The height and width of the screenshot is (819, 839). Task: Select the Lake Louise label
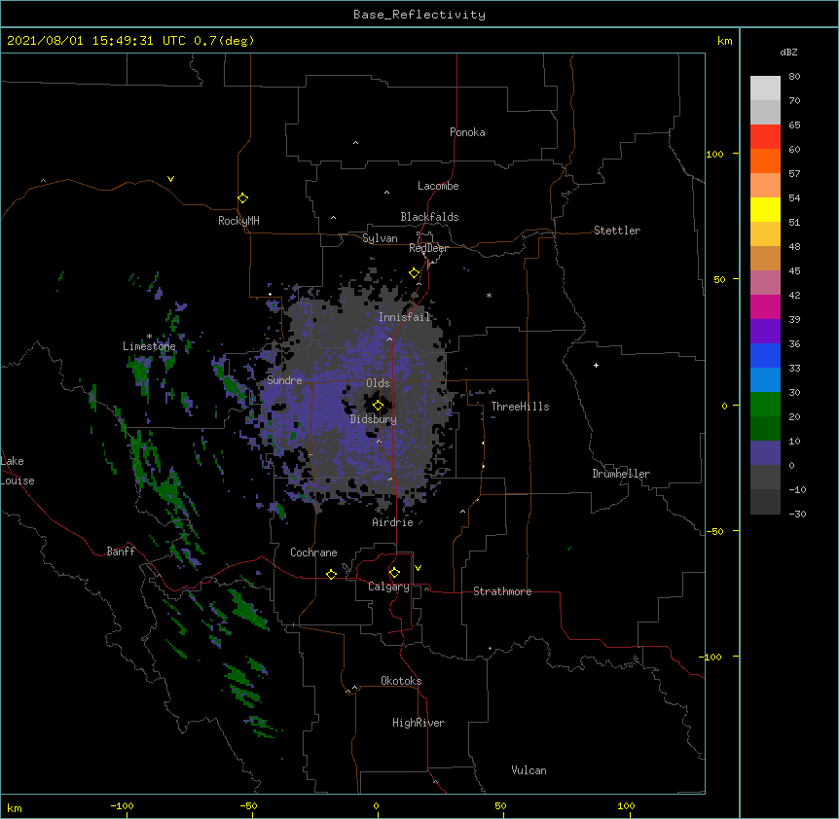pyautogui.click(x=18, y=471)
